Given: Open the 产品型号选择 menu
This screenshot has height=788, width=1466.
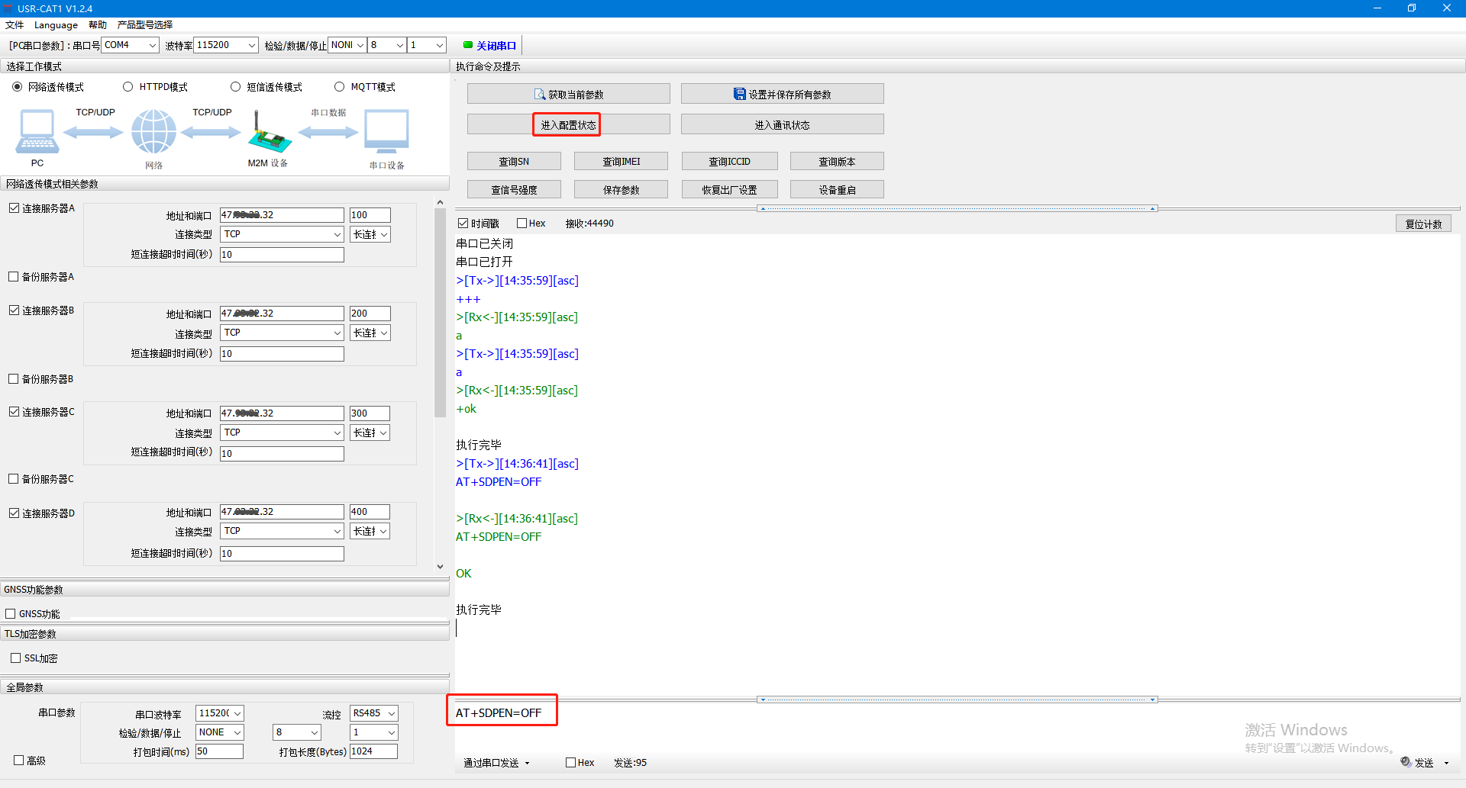Looking at the screenshot, I should coord(144,25).
